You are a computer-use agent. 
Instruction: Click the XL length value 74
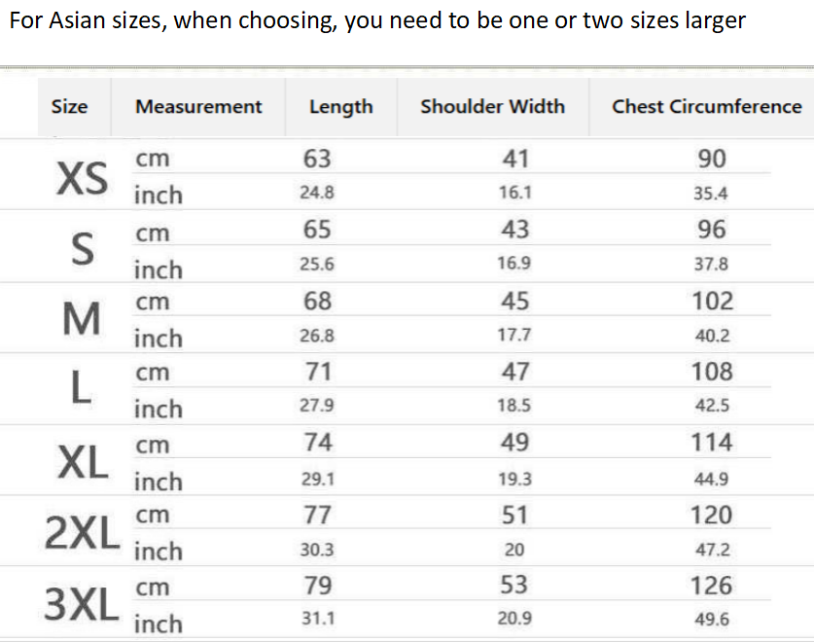point(318,443)
